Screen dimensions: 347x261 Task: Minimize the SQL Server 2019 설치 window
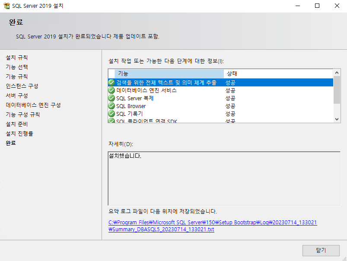[x=298, y=6]
